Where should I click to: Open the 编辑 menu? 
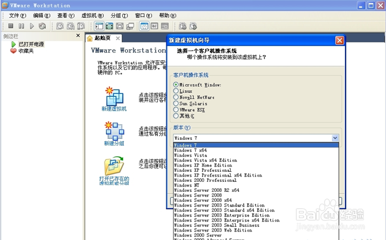tap(41, 16)
